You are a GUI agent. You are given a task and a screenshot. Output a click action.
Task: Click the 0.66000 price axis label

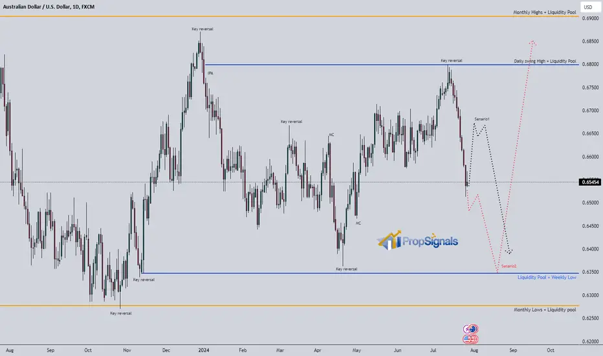point(590,157)
